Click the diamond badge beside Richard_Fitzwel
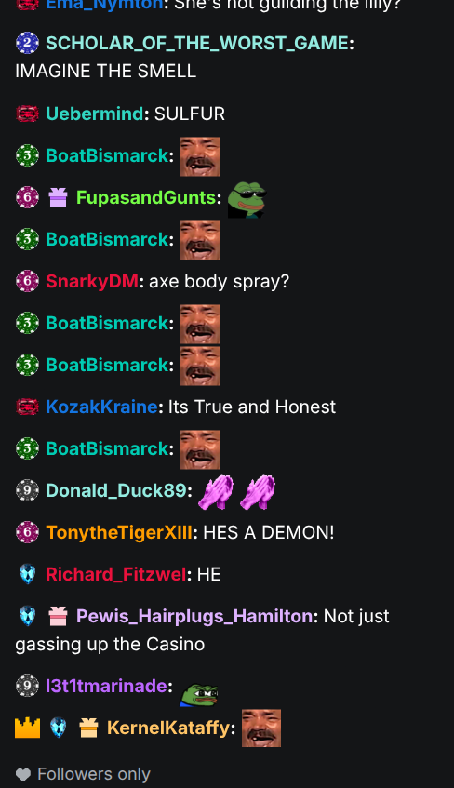The image size is (454, 788). pos(27,574)
